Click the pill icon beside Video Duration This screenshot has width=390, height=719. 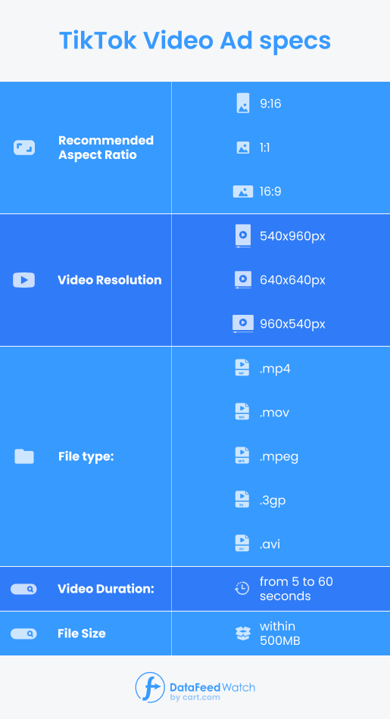(x=23, y=590)
